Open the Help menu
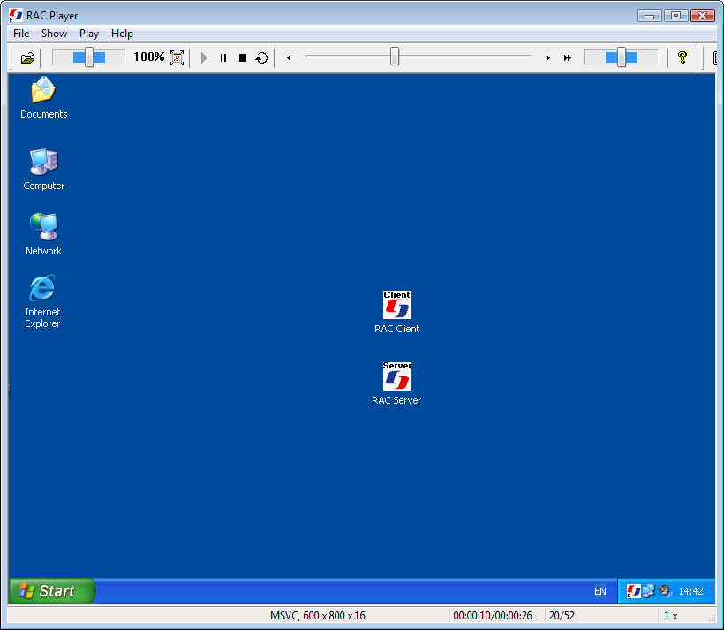The image size is (724, 630). pyautogui.click(x=122, y=34)
